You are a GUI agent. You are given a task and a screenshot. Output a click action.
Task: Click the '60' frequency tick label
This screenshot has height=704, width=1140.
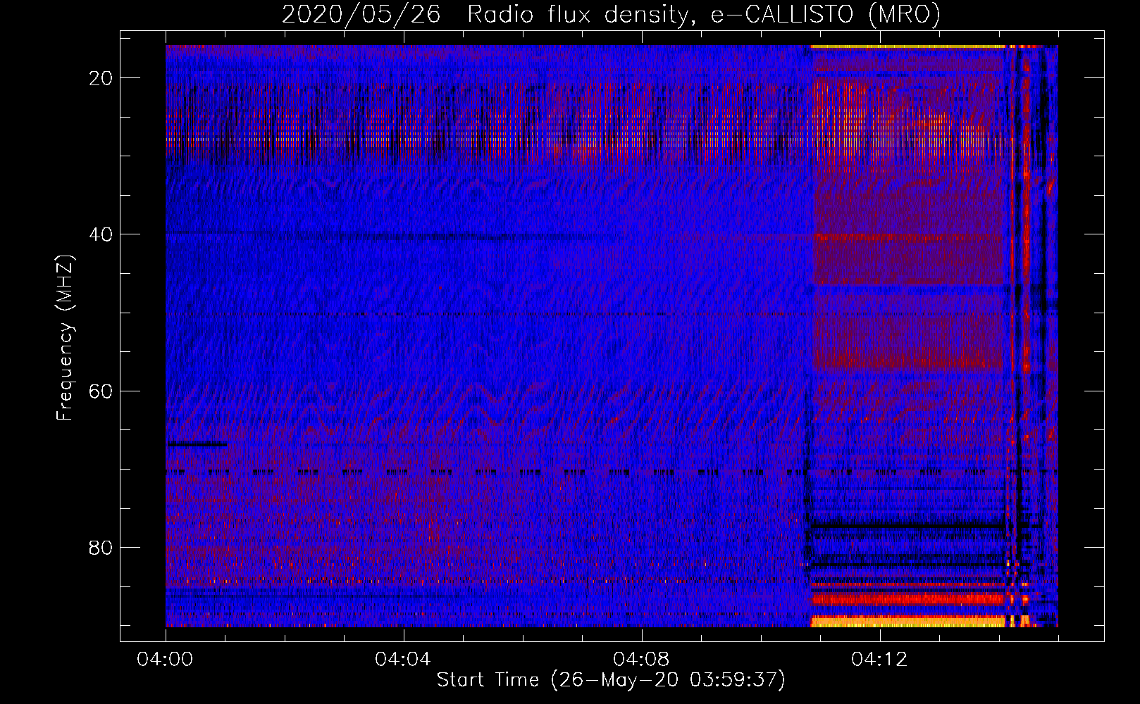point(101,391)
